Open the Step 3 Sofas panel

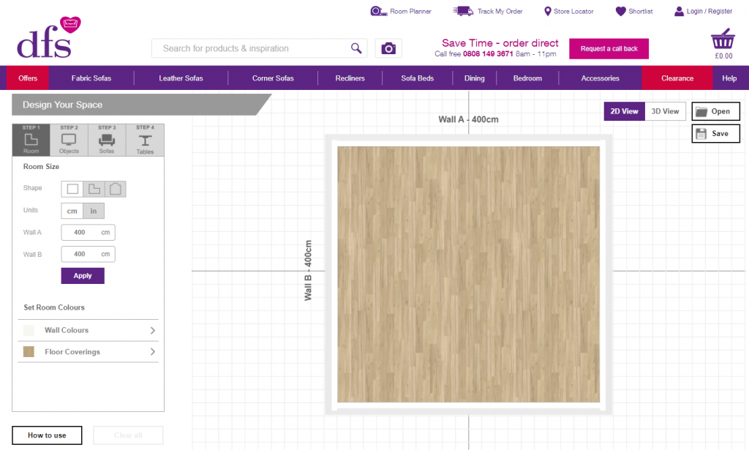pos(107,139)
